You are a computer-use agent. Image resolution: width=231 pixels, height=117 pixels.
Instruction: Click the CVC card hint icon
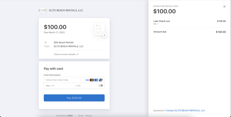[x=101, y=86]
